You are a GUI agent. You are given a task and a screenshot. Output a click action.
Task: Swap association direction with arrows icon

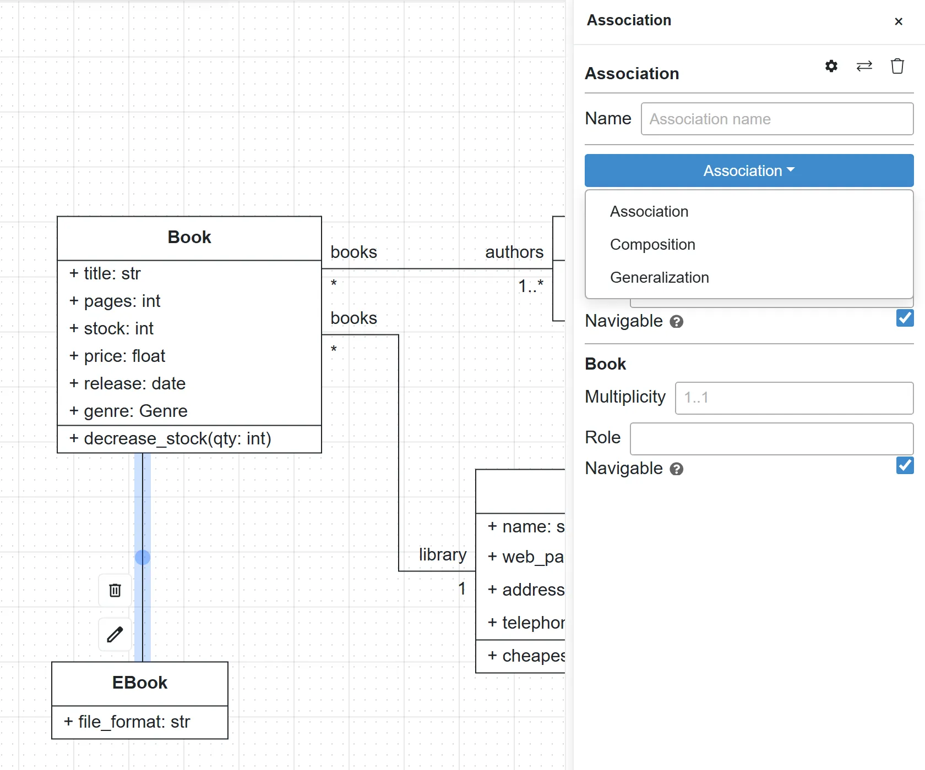click(x=864, y=67)
